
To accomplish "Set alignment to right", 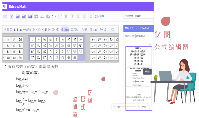I will coord(90,16).
